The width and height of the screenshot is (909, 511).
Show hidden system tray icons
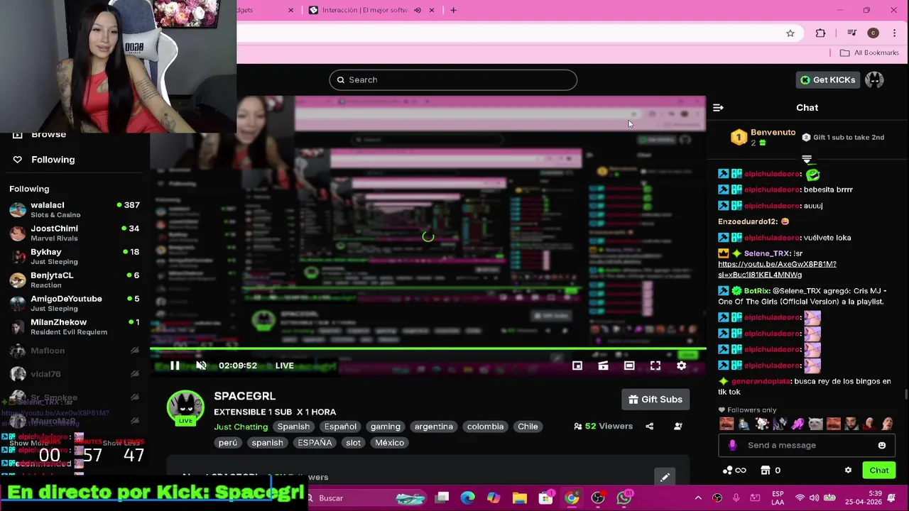click(698, 498)
